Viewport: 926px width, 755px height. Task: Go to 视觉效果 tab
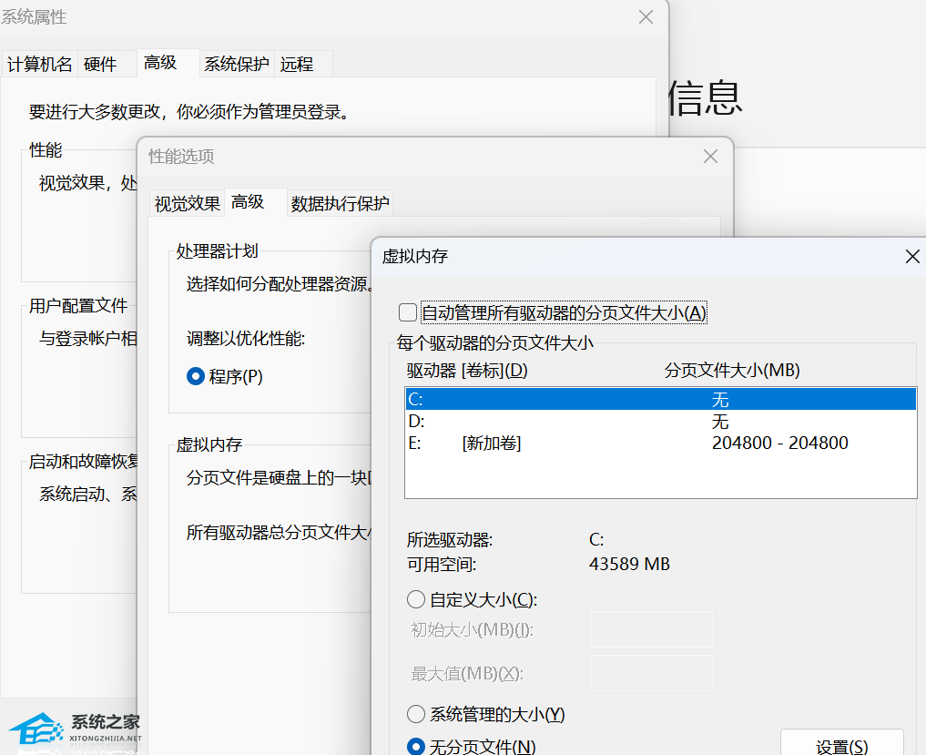[x=188, y=204]
